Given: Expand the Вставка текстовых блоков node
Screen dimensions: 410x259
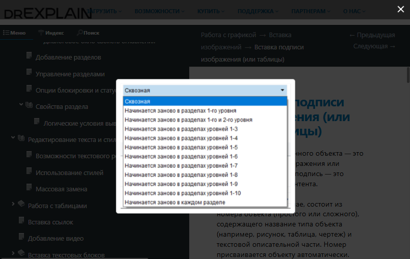Looking at the screenshot, I should pos(13,253).
